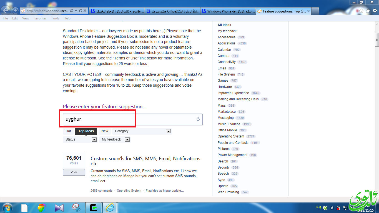Open the File menu
The image size is (379, 213).
pyautogui.click(x=5, y=18)
